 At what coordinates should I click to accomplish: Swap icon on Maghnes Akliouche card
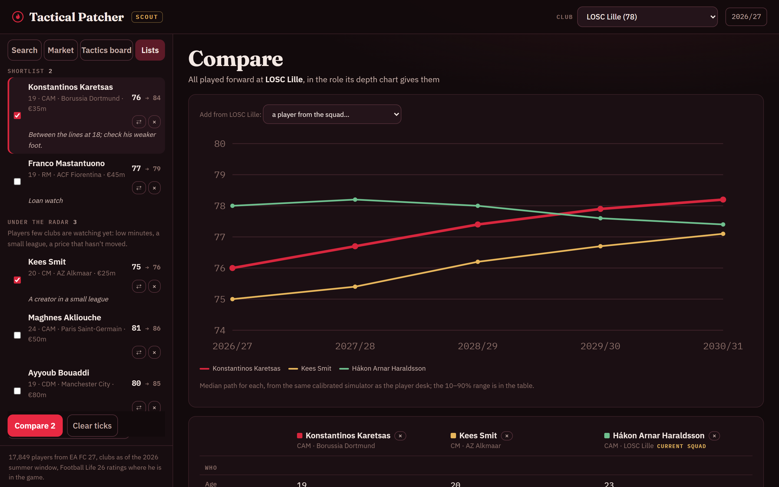[139, 352]
